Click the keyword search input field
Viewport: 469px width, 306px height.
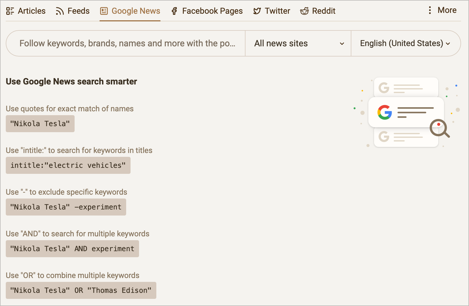pyautogui.click(x=125, y=43)
